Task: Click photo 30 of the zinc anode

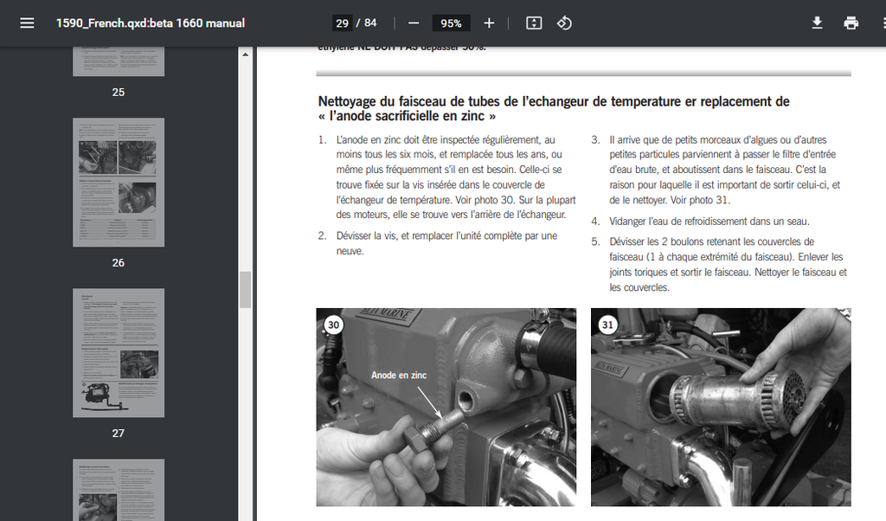Action: coord(446,407)
